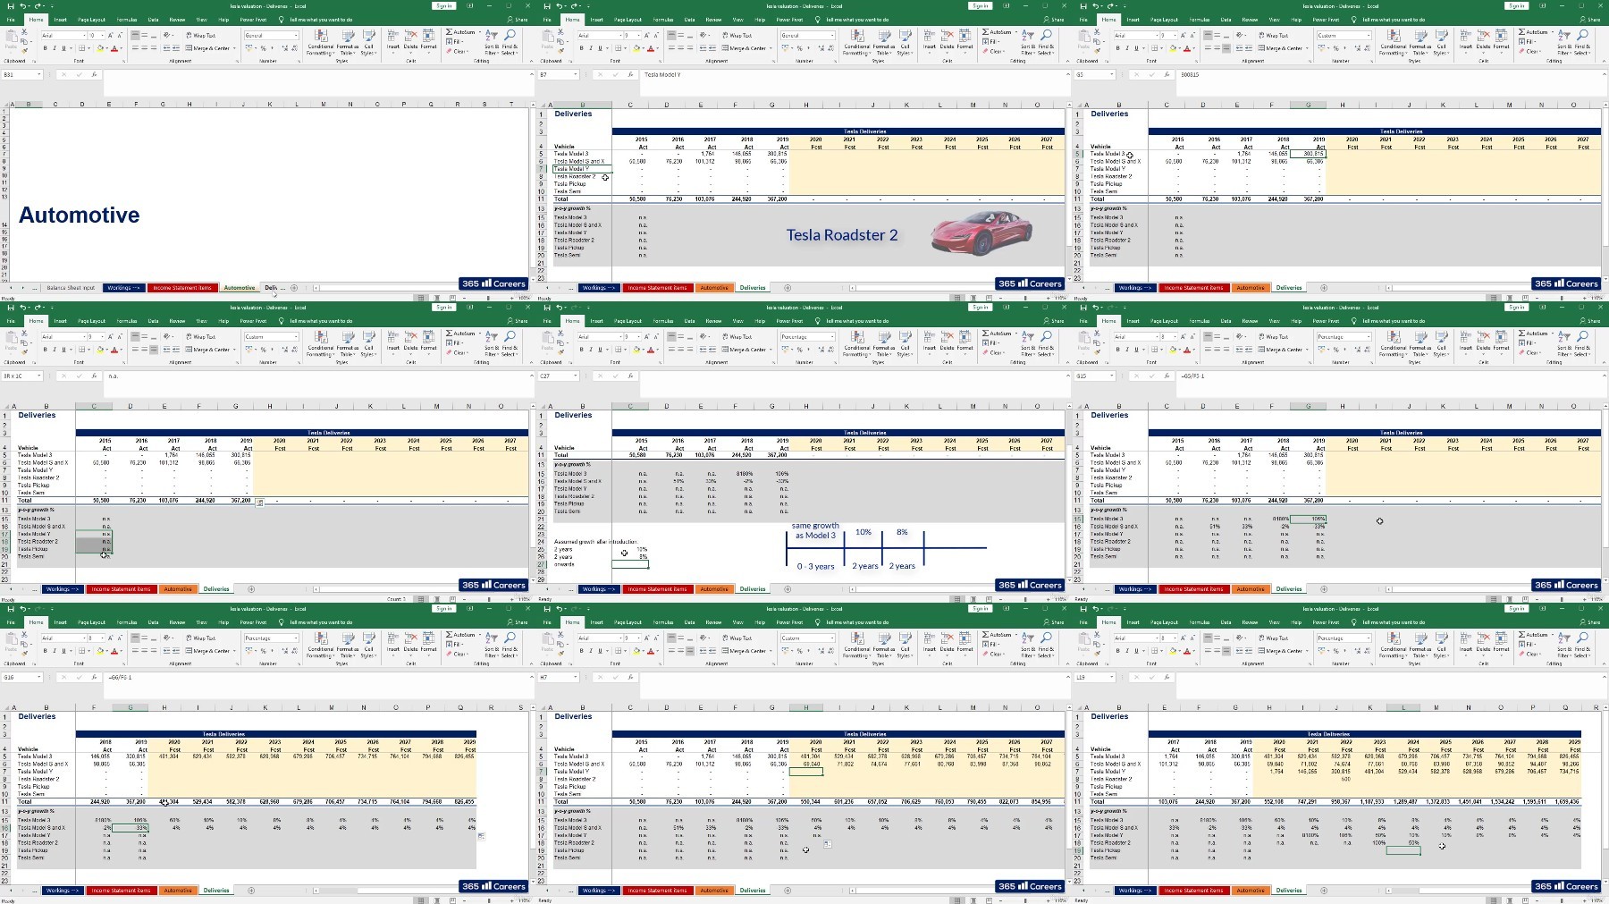Open Formulas tab in the G5 window

click(x=1200, y=20)
